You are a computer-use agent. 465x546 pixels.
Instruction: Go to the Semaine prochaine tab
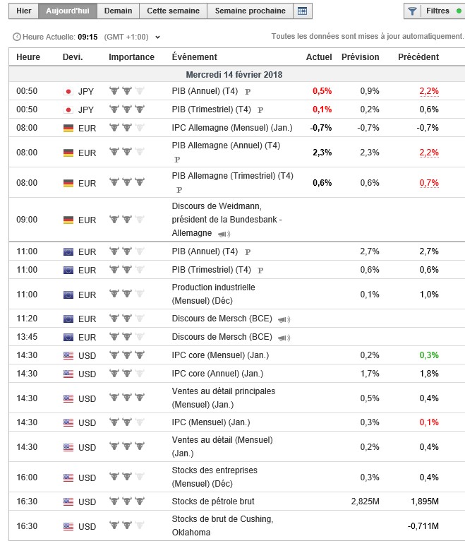pos(250,11)
